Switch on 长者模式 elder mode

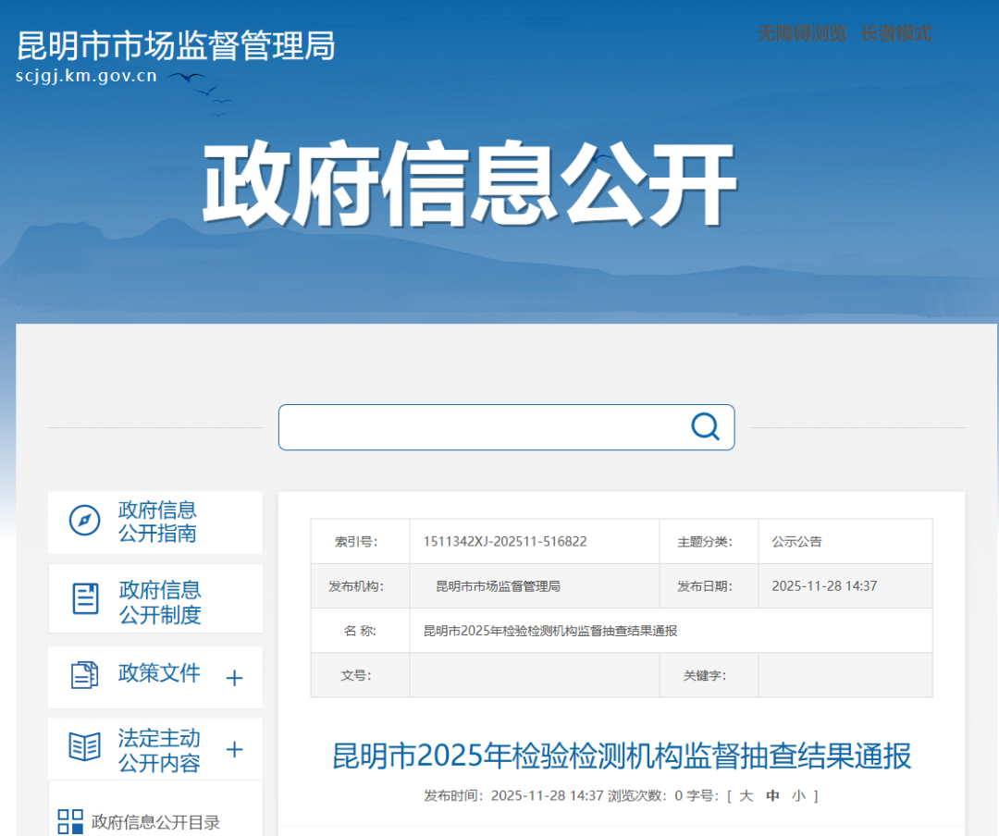[x=895, y=34]
